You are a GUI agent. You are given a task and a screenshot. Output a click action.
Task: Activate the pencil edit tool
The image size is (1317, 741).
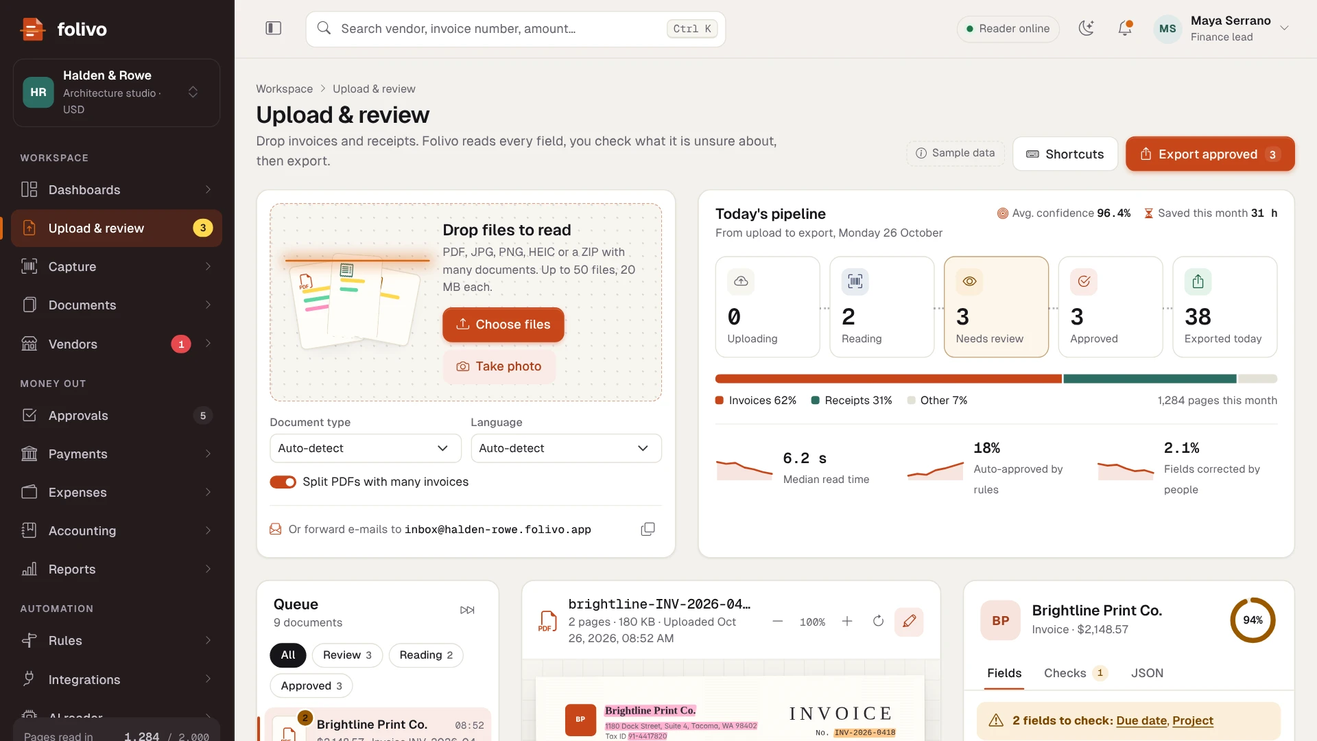click(909, 622)
